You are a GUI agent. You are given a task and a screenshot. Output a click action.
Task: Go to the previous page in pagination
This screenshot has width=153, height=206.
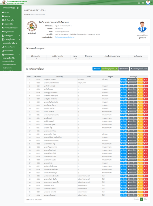(136, 199)
